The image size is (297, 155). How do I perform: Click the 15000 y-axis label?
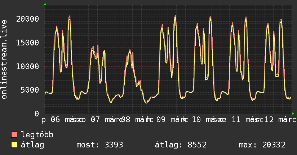[x=29, y=43]
